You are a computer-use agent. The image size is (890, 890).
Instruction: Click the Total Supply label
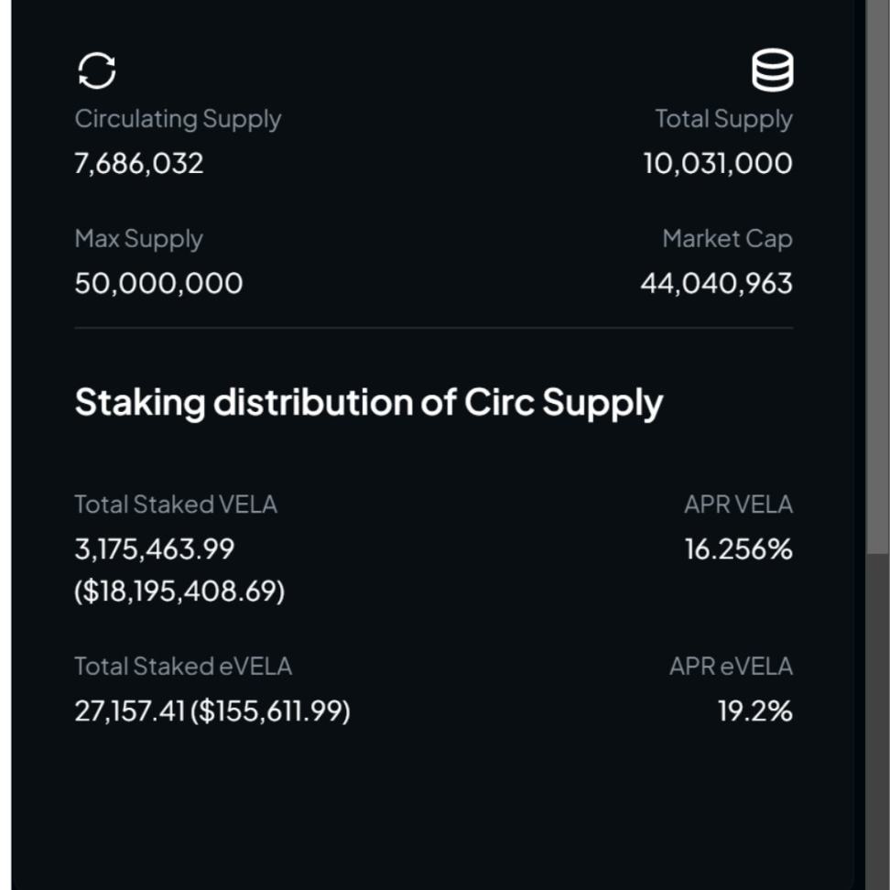pyautogui.click(x=723, y=119)
